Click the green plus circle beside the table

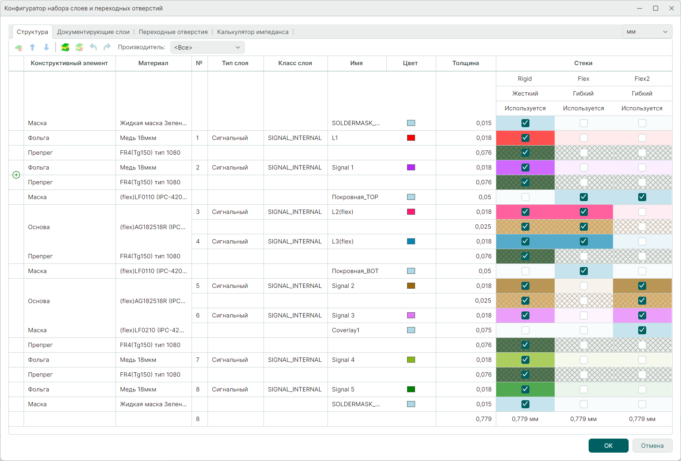pyautogui.click(x=16, y=175)
